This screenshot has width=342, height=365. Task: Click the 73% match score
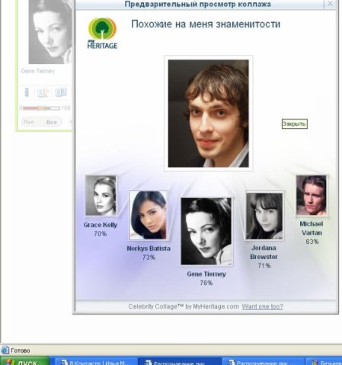[149, 258]
